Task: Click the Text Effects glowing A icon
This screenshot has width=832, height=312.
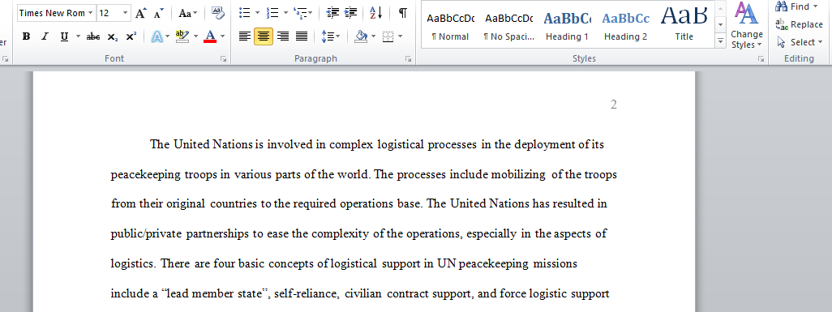Action: (157, 36)
